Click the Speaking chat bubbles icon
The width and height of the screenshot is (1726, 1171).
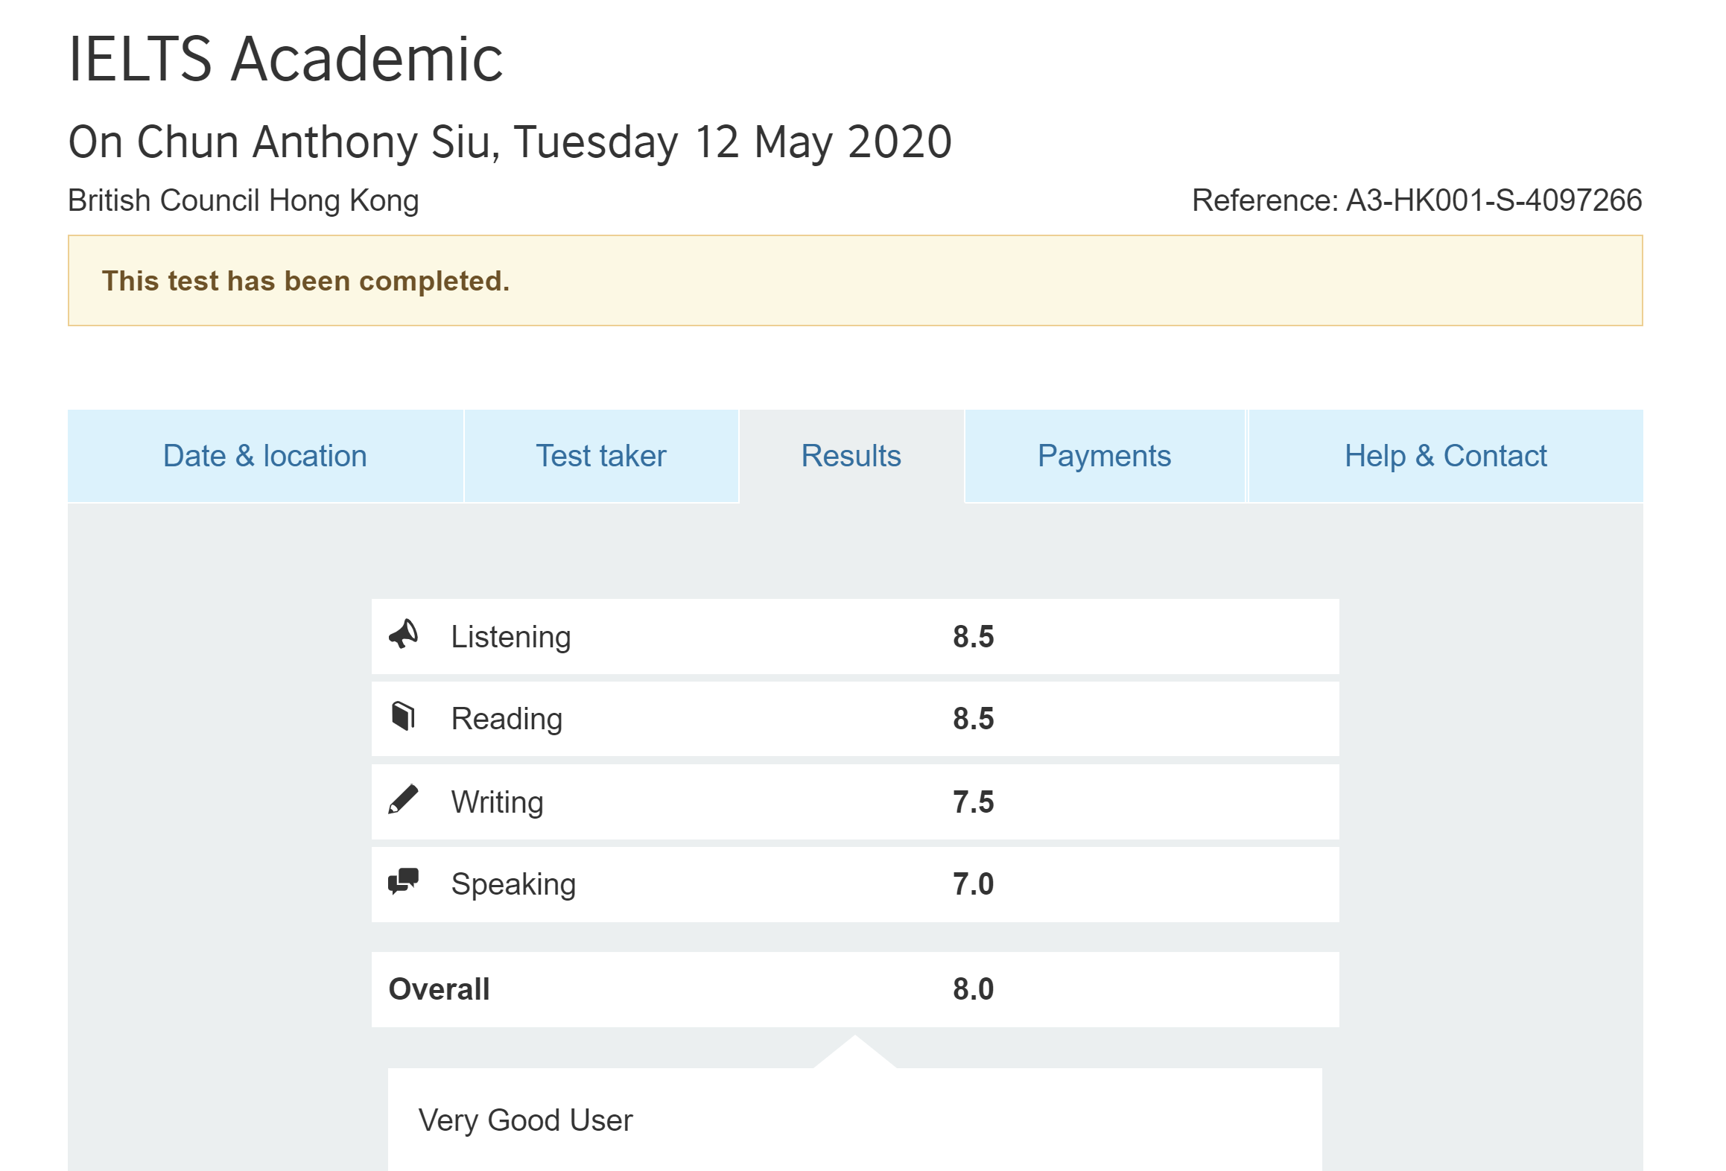403,882
